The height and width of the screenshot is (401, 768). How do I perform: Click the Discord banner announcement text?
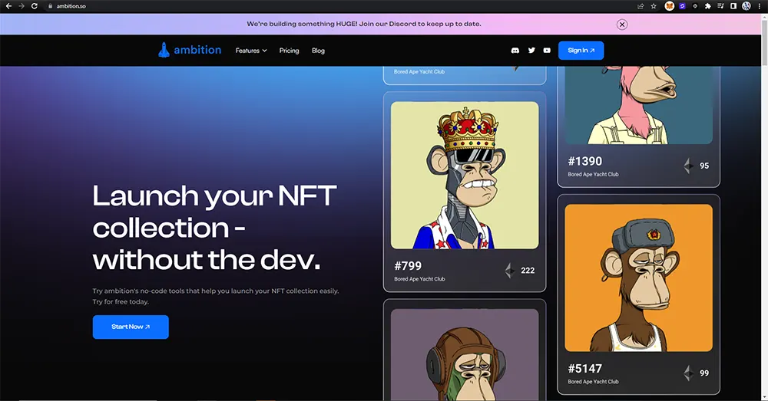coord(364,24)
